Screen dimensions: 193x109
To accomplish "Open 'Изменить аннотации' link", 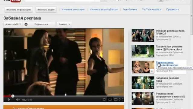I will [73, 9].
